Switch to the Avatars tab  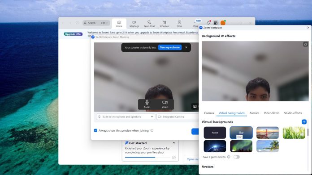click(x=254, y=113)
